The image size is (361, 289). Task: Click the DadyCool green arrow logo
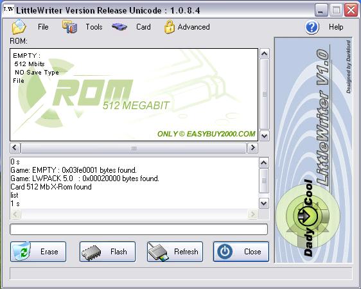pyautogui.click(x=307, y=216)
